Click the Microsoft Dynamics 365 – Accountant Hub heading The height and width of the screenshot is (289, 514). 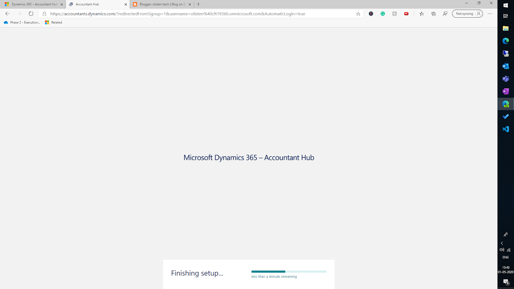[x=249, y=158]
